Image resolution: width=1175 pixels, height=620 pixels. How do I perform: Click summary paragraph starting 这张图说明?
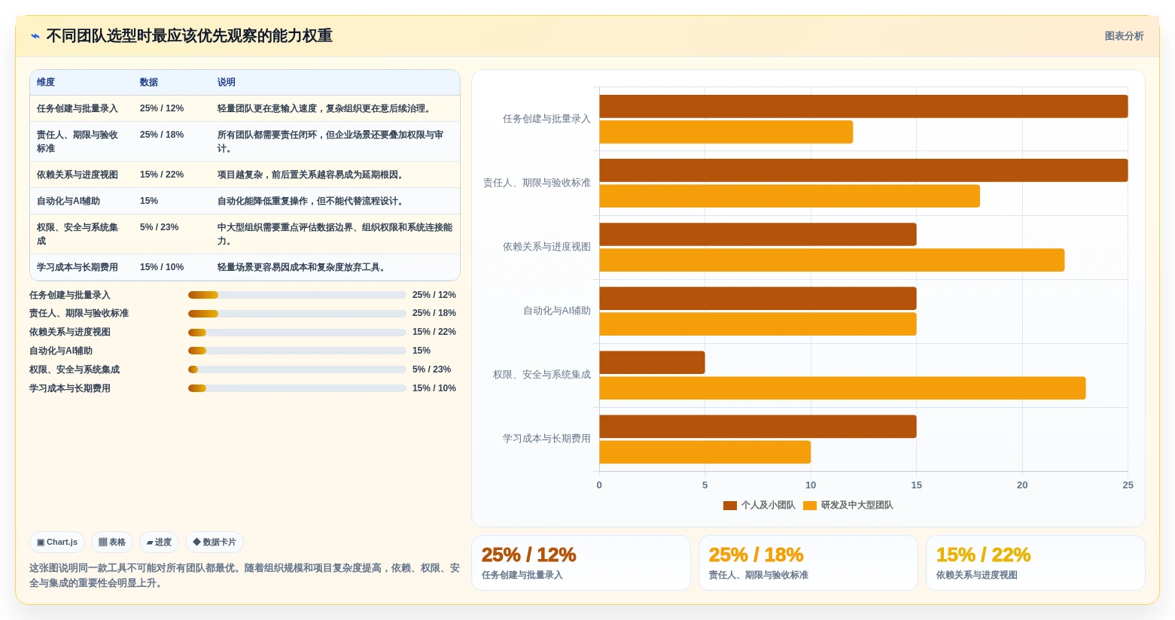pos(245,576)
